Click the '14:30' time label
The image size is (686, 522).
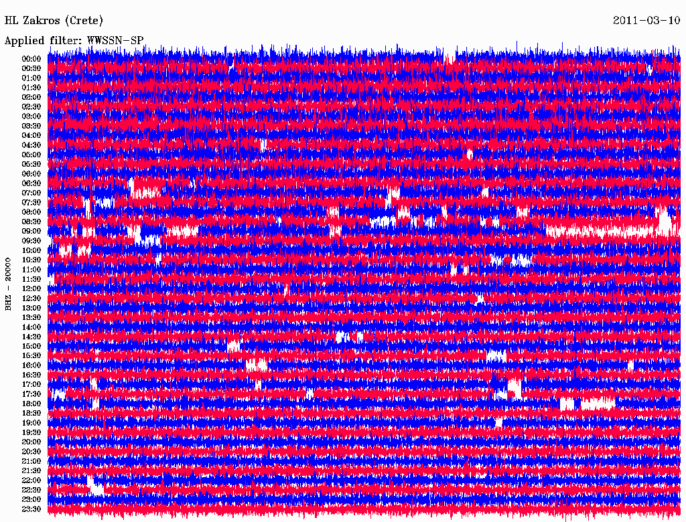point(31,337)
